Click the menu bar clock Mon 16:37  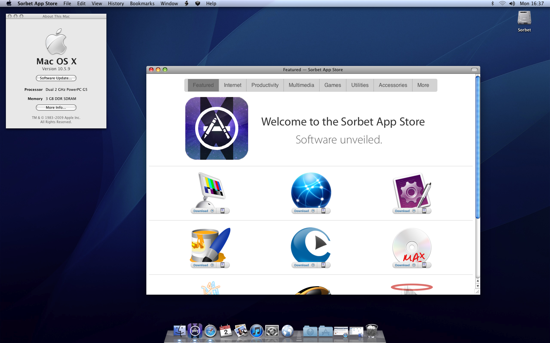(x=532, y=3)
